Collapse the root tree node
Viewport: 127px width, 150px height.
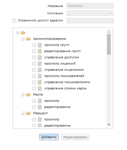[x=18, y=33]
